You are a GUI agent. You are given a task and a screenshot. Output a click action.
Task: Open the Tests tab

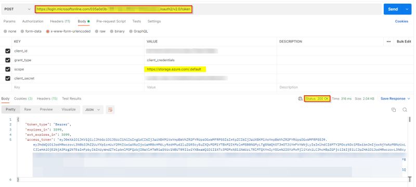pyautogui.click(x=137, y=21)
